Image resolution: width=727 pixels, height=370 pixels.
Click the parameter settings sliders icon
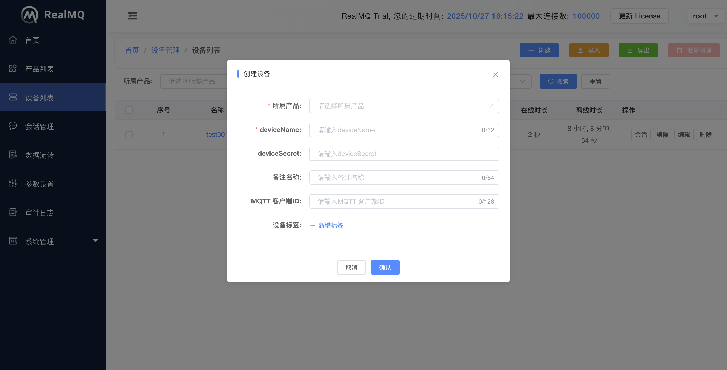coord(13,183)
